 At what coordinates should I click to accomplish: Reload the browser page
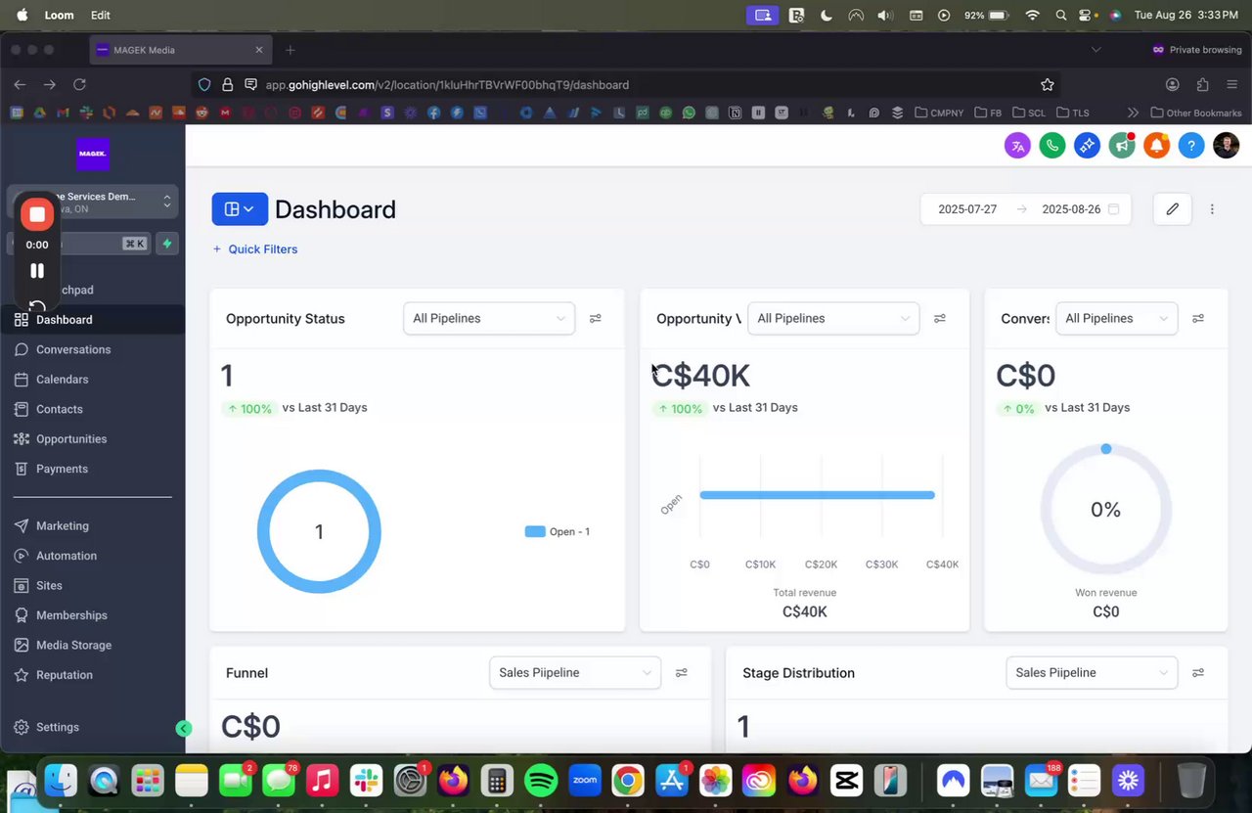(79, 85)
